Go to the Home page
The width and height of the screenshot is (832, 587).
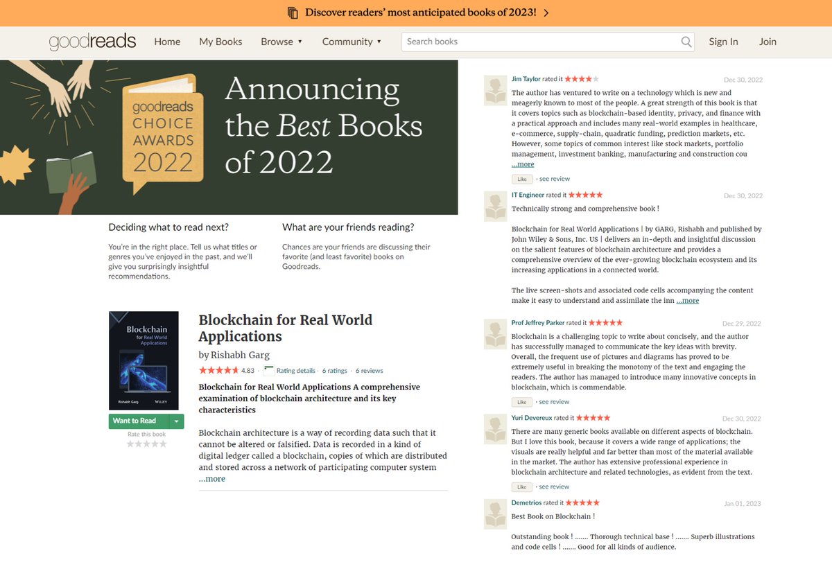167,42
